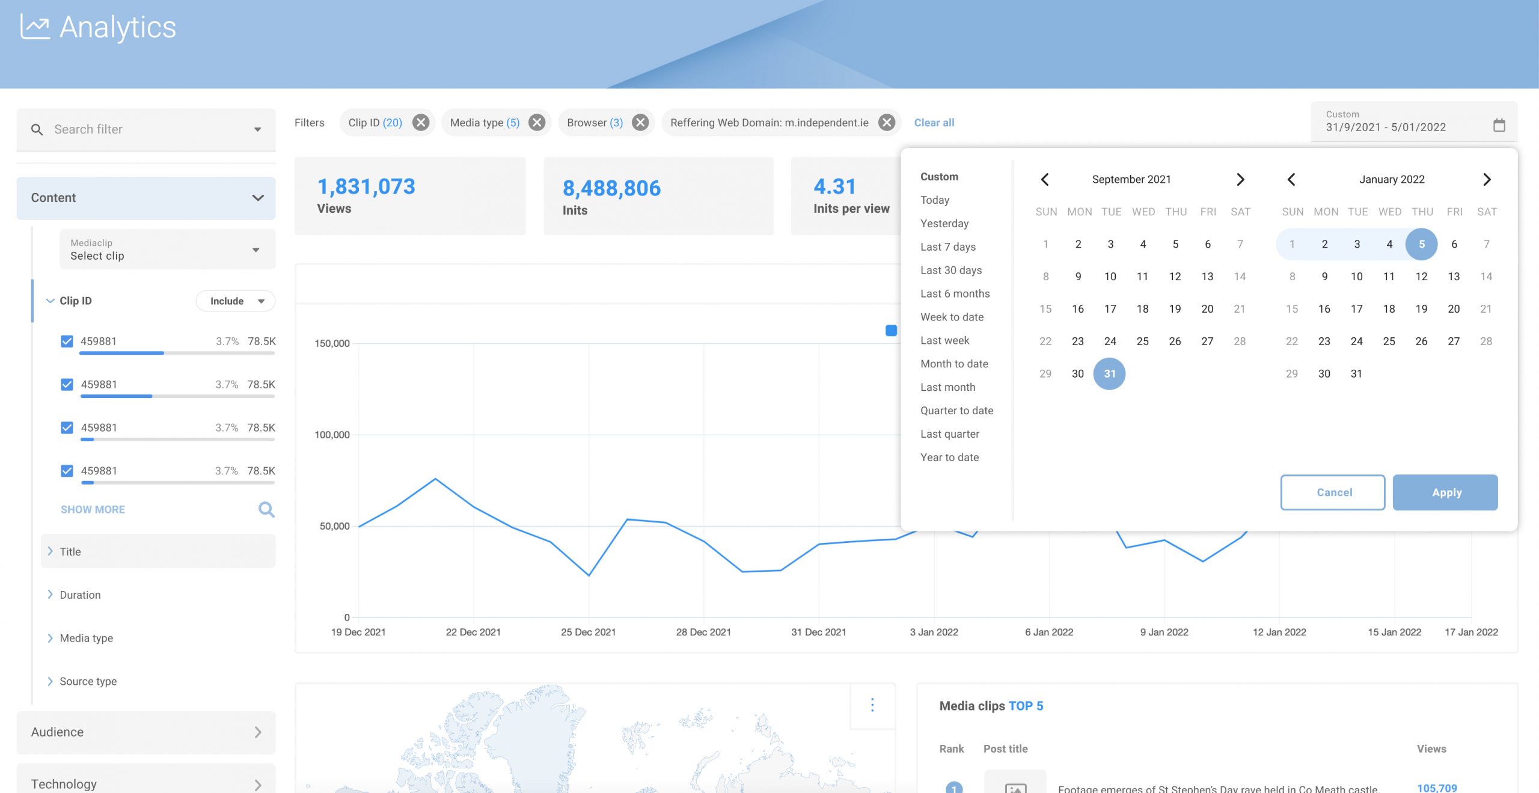Open the Include dropdown for Clip ID

click(x=236, y=301)
